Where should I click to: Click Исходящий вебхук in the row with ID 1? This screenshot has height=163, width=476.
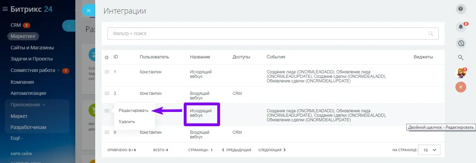[201, 74]
